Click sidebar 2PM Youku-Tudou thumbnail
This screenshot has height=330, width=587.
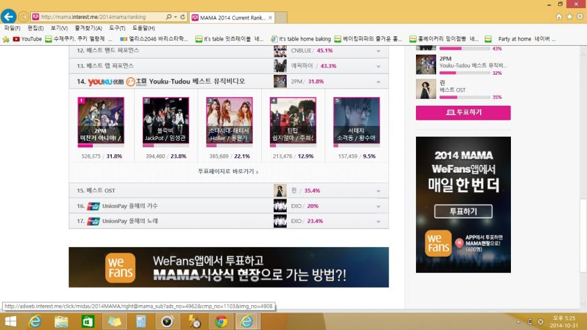[425, 65]
